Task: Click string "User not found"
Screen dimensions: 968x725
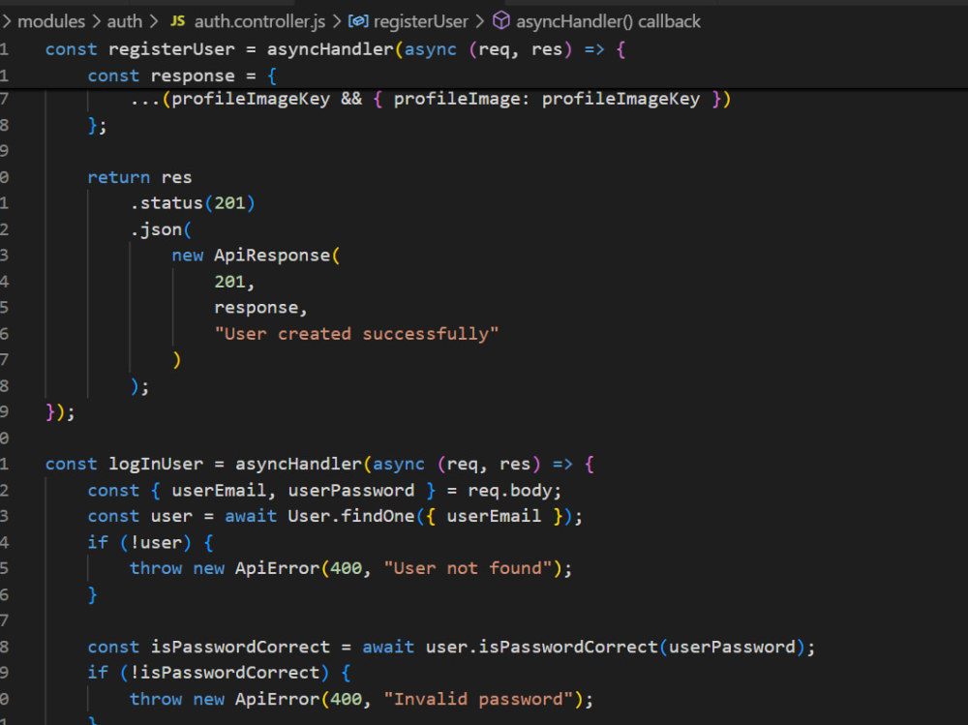Action: pyautogui.click(x=468, y=569)
